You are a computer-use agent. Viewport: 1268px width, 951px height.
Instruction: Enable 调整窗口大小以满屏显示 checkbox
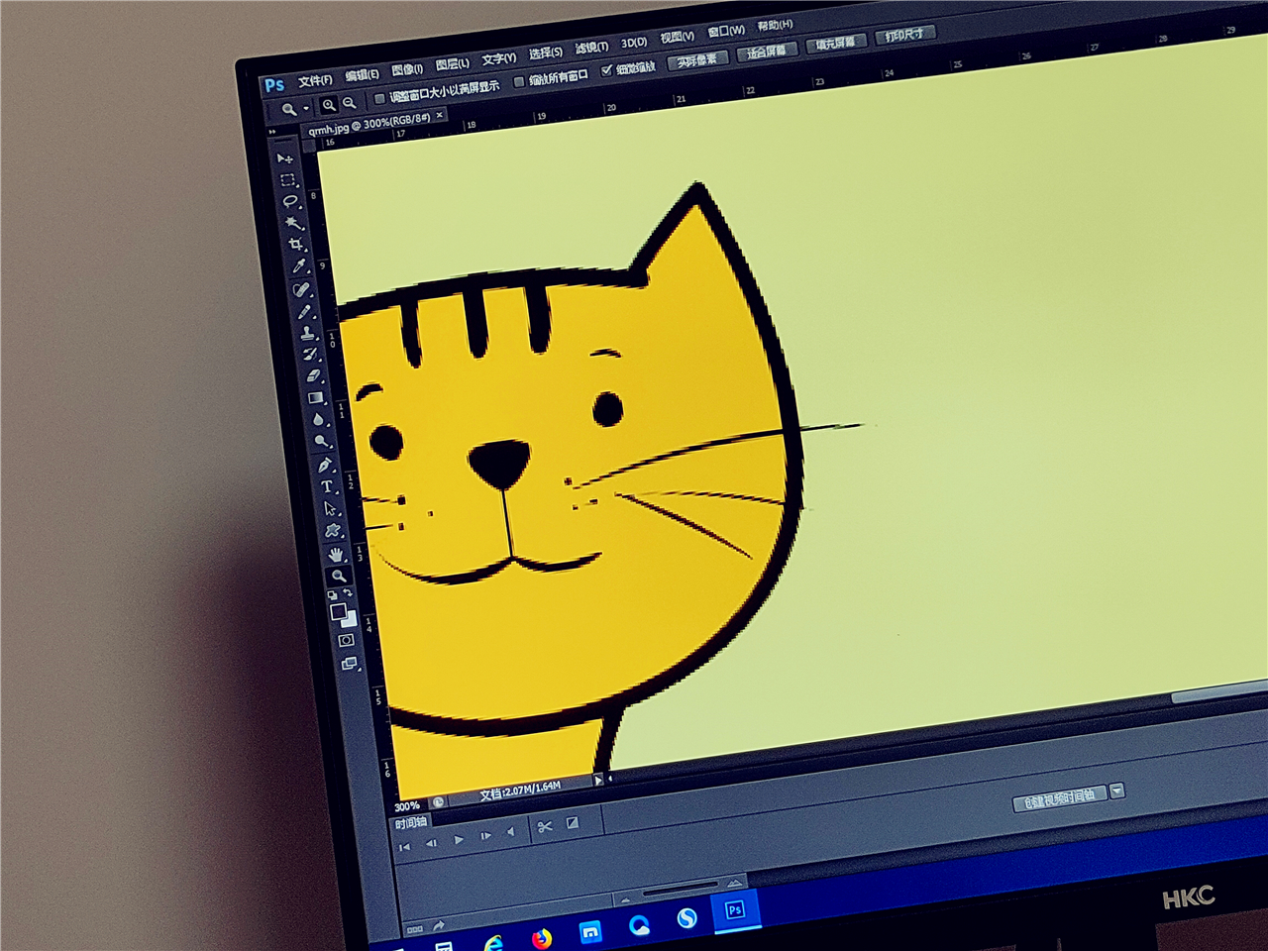[x=379, y=99]
